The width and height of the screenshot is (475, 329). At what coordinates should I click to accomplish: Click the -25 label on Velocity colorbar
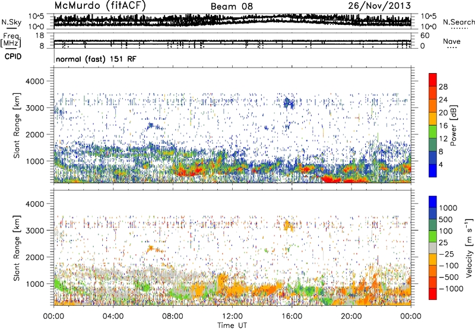[x=448, y=254]
